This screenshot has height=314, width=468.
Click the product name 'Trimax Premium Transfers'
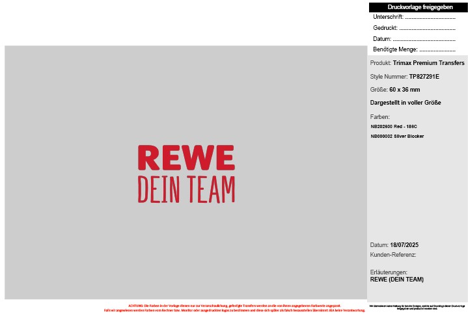(428, 63)
